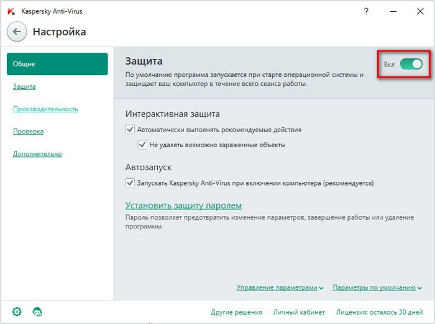Click the text starting Пароль позволяет предотвратить
Image resolution: width=435 pixels, height=324 pixels.
tap(269, 222)
